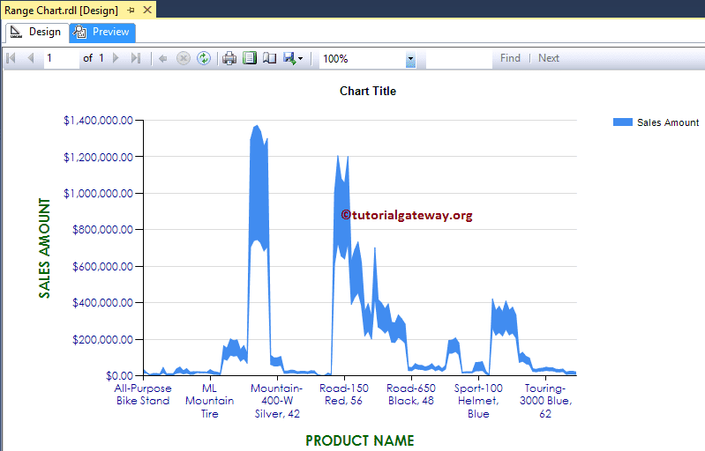Click the back to parent report arrow
This screenshot has width=705, height=451.
pos(162,58)
